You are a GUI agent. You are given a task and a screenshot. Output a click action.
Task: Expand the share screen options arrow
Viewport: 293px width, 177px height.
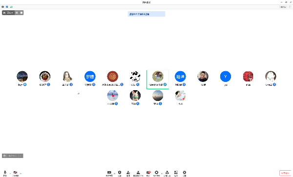click(x=115, y=174)
